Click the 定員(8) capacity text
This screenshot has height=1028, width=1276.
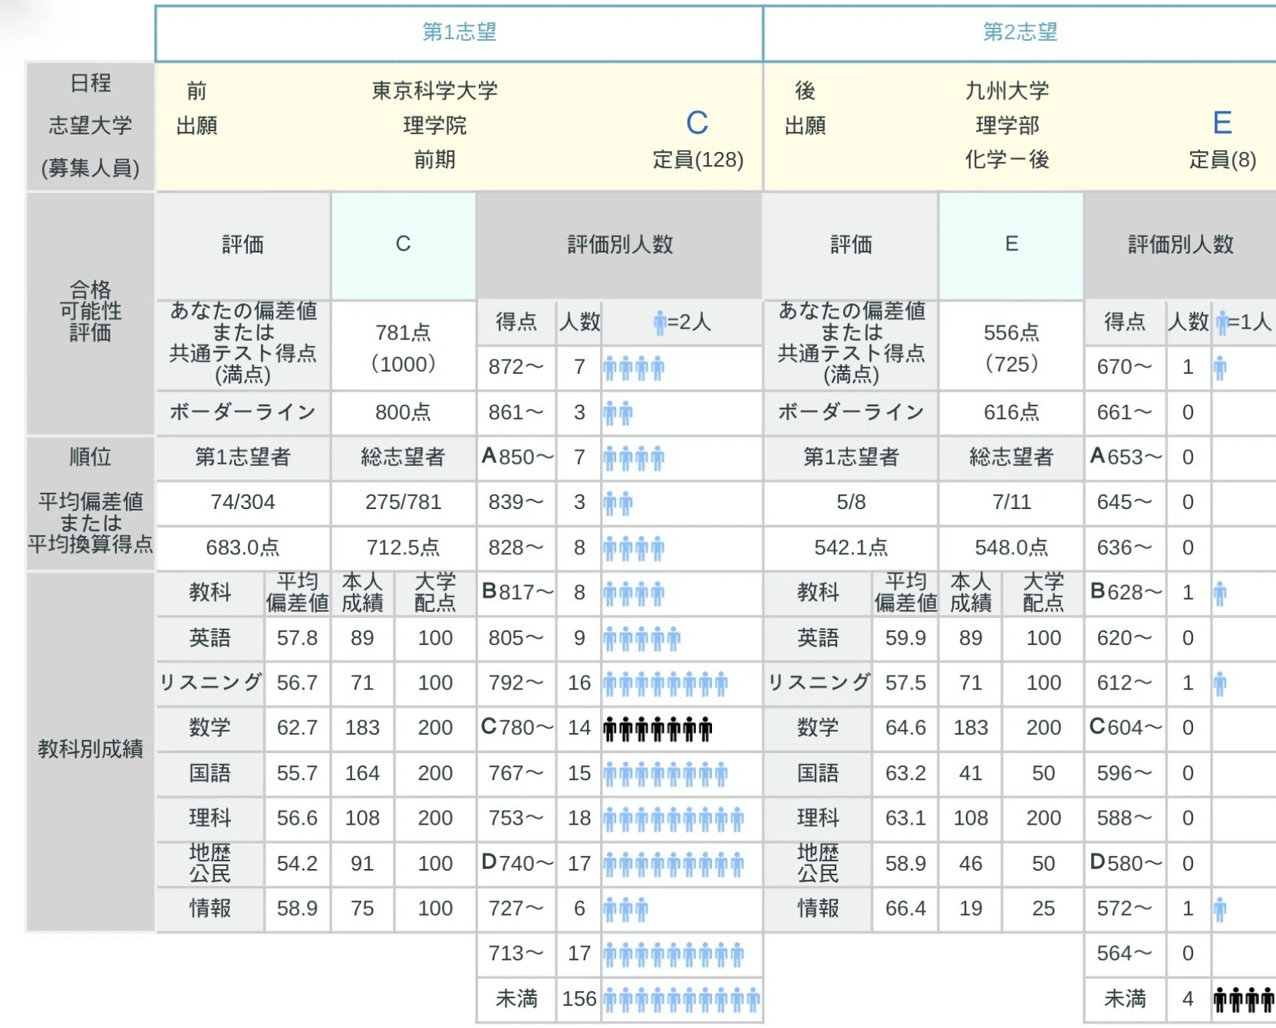1222,160
